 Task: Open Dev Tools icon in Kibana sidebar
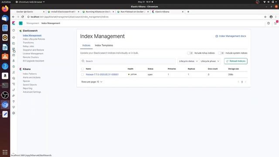[x=14, y=102]
